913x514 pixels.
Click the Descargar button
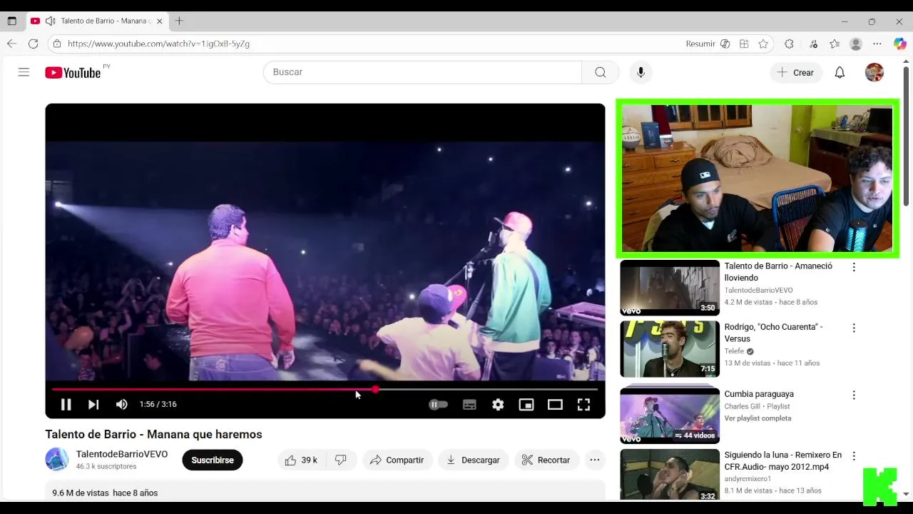tap(473, 460)
